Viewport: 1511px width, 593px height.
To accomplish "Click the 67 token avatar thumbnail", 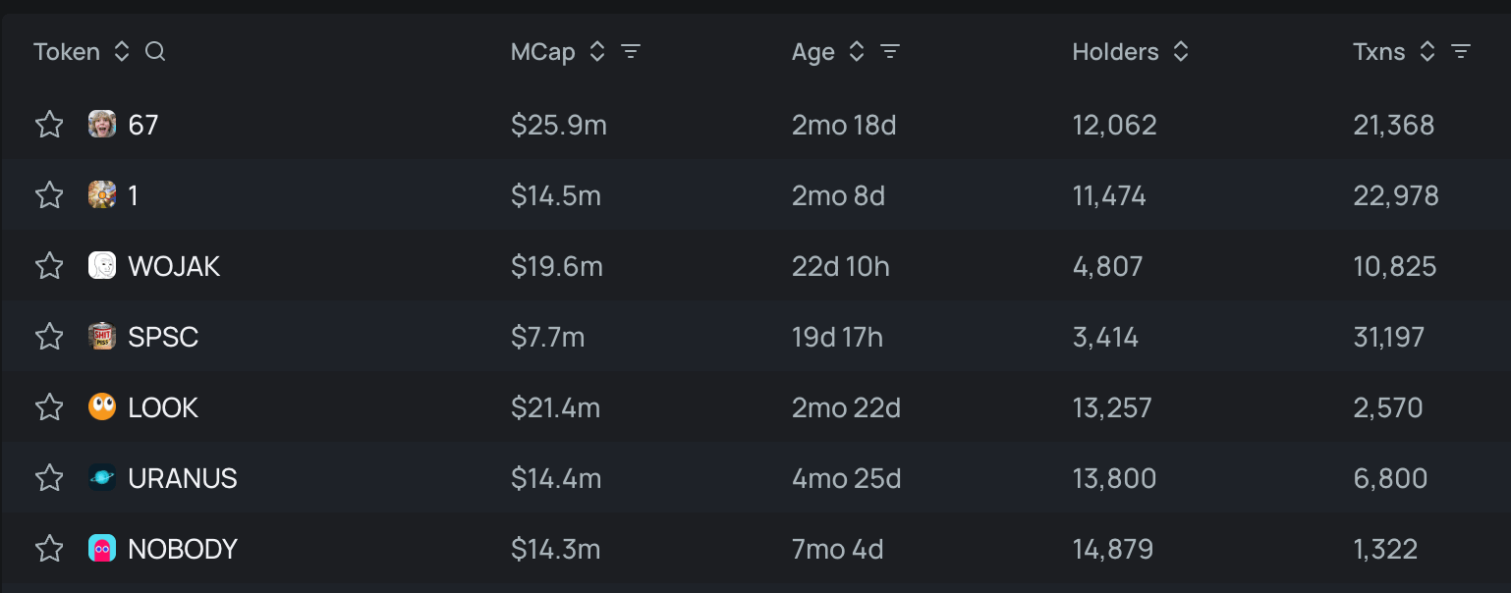I will pyautogui.click(x=102, y=125).
